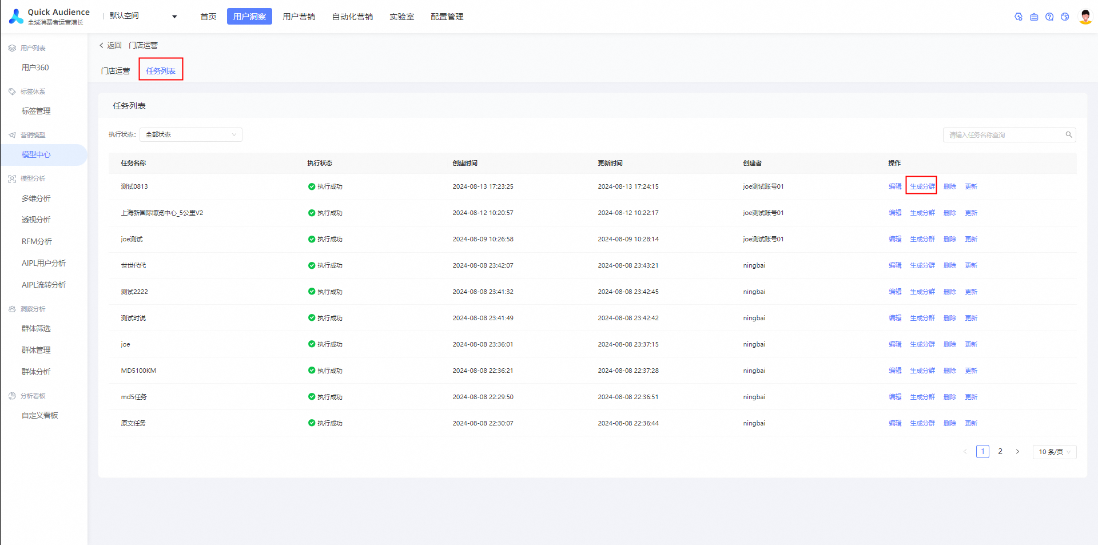Click the previous page arrow
Screen dimensions: 1098x545
pyautogui.click(x=965, y=452)
